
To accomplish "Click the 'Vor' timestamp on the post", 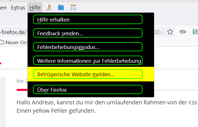I will [x=22, y=81].
